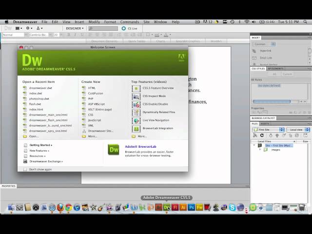Viewport: 312px width, 234px height.
Task: Create a new ColdFusion document
Action: [x=96, y=93]
